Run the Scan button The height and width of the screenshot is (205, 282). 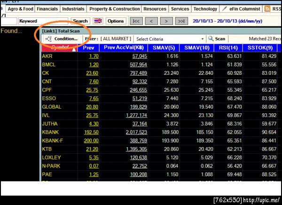click(217, 39)
